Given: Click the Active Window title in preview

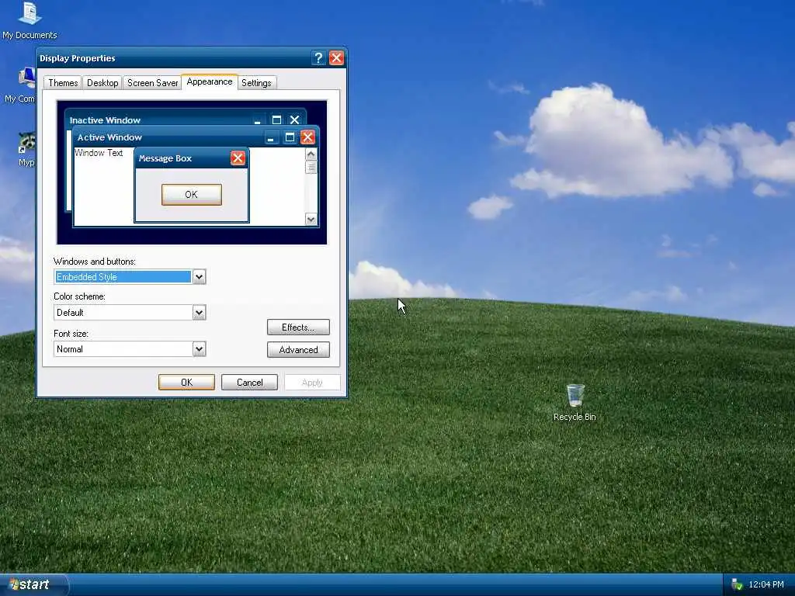Looking at the screenshot, I should 109,137.
